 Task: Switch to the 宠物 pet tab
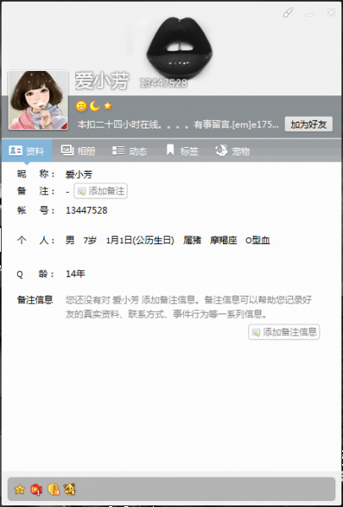232,150
